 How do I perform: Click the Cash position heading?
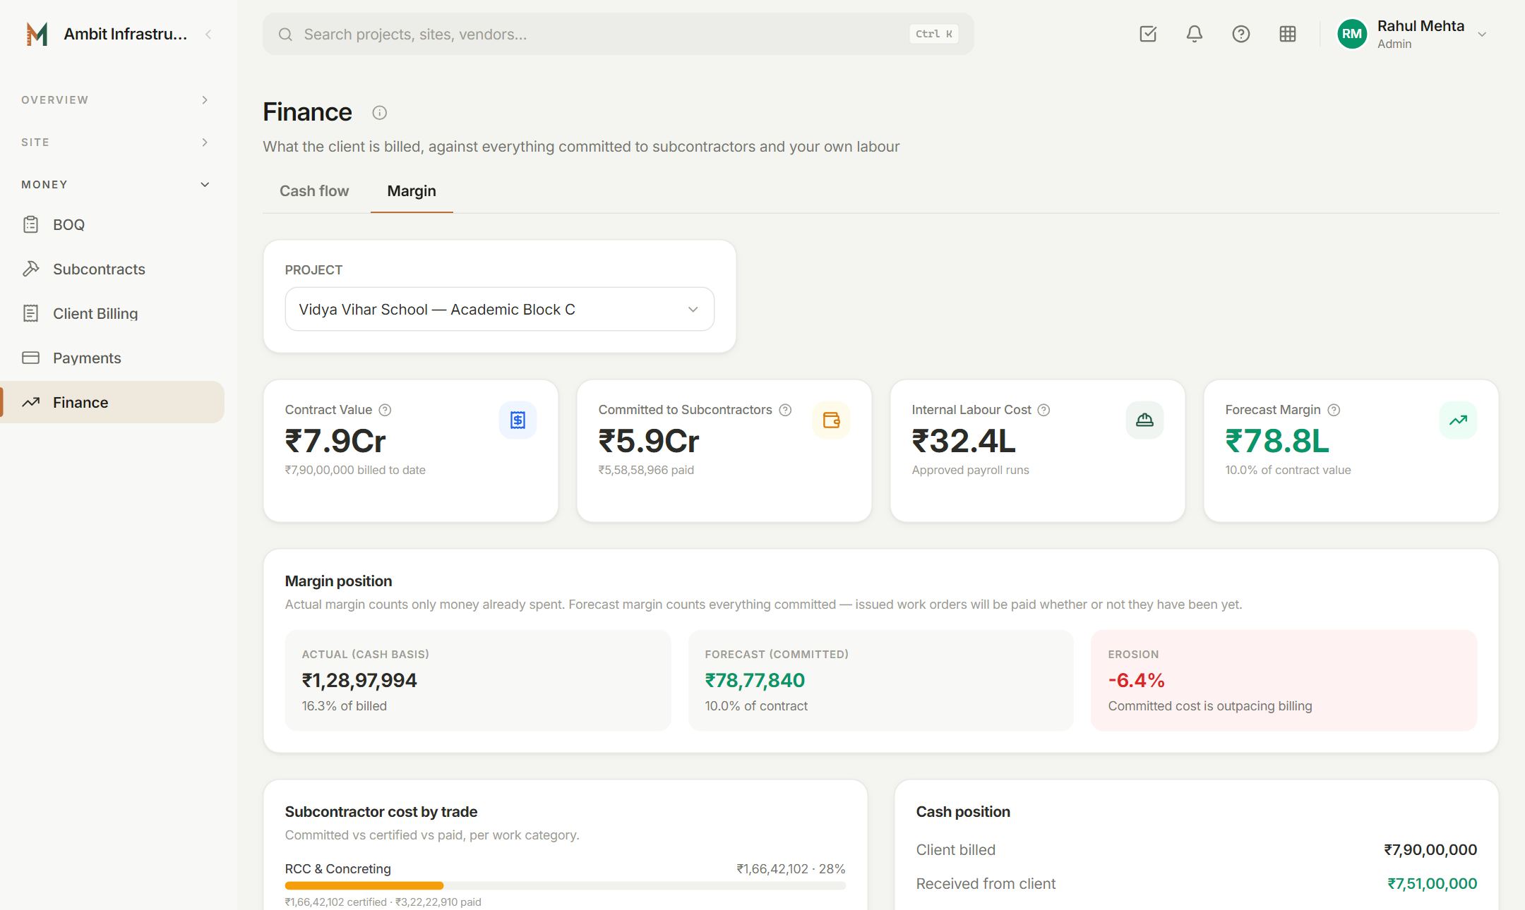963,812
